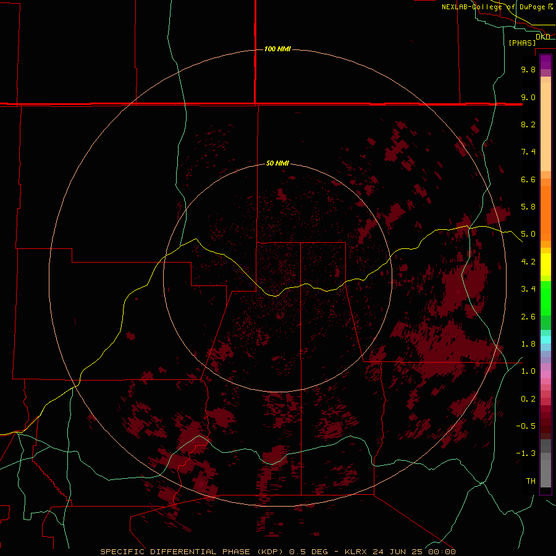Click the 4.2 value on color scale
Viewport: 556px width, 556px height.
[x=528, y=262]
